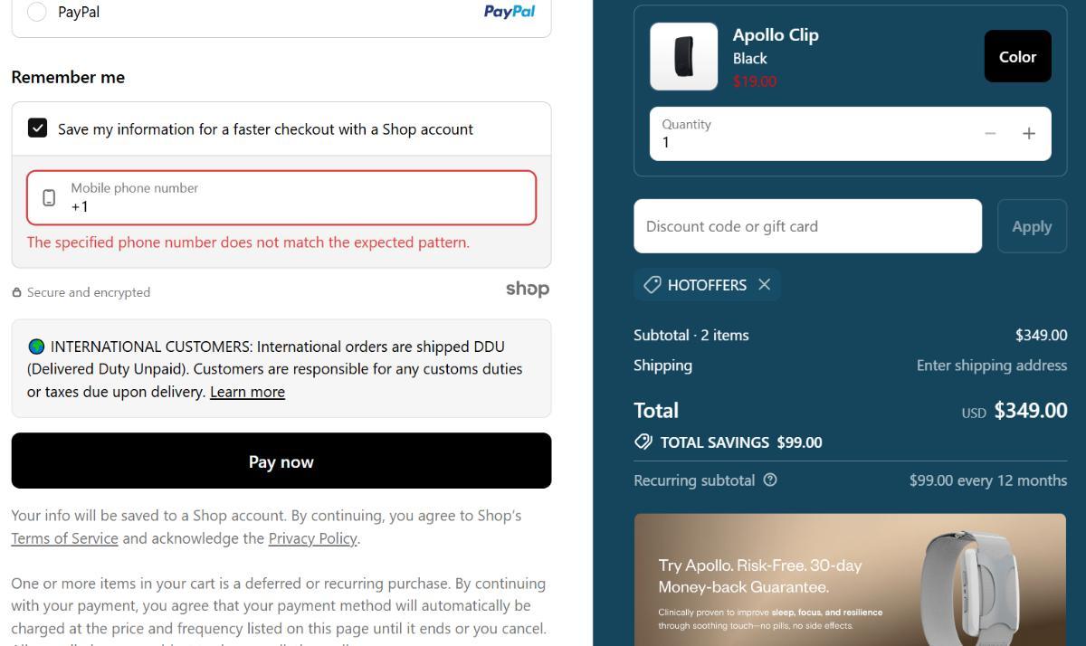
Task: Decrease quantity with the minus icon
Action: [990, 134]
